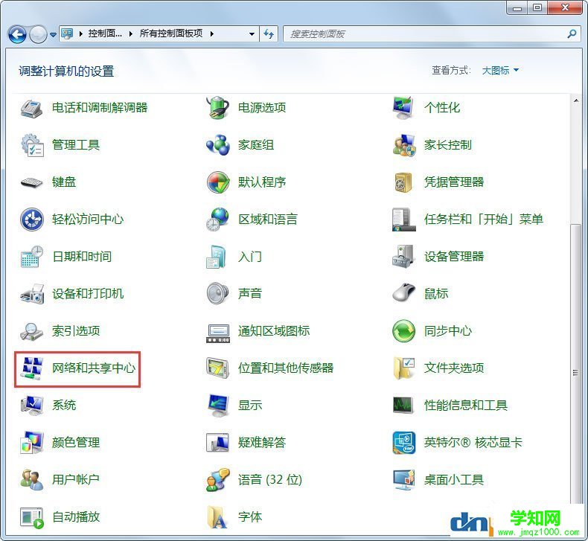Open the 桌面小工具 text link
The image size is (588, 541).
pos(454,479)
